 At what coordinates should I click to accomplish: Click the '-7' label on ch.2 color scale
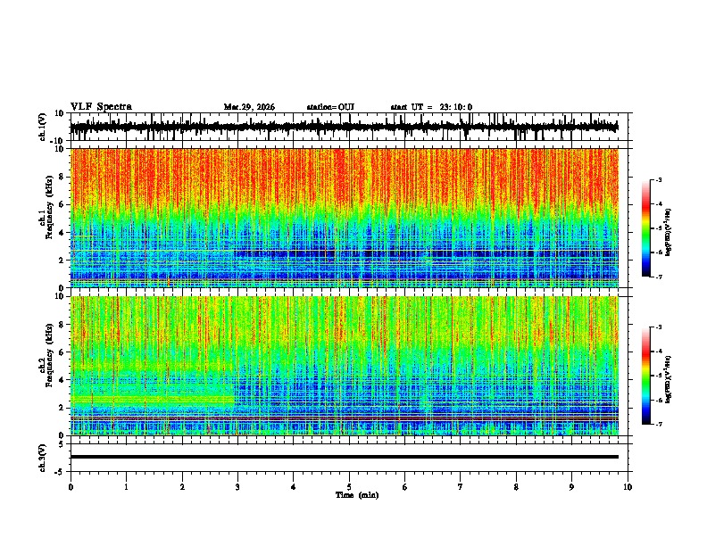(x=659, y=425)
